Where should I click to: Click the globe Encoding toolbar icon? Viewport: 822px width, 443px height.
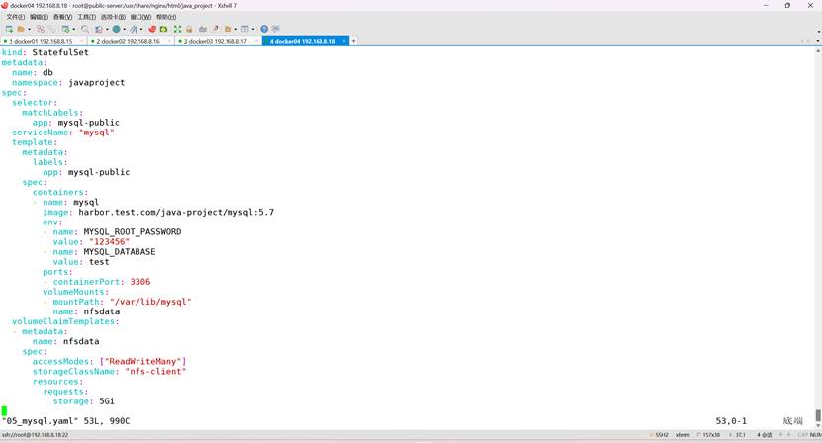click(117, 29)
